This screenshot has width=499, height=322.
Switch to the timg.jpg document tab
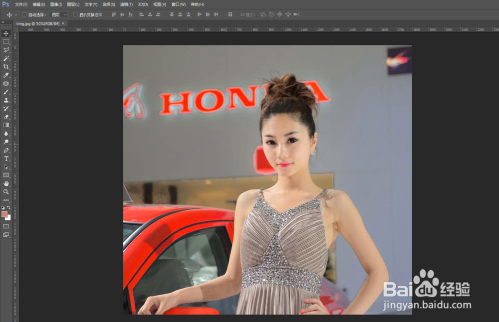pos(38,23)
